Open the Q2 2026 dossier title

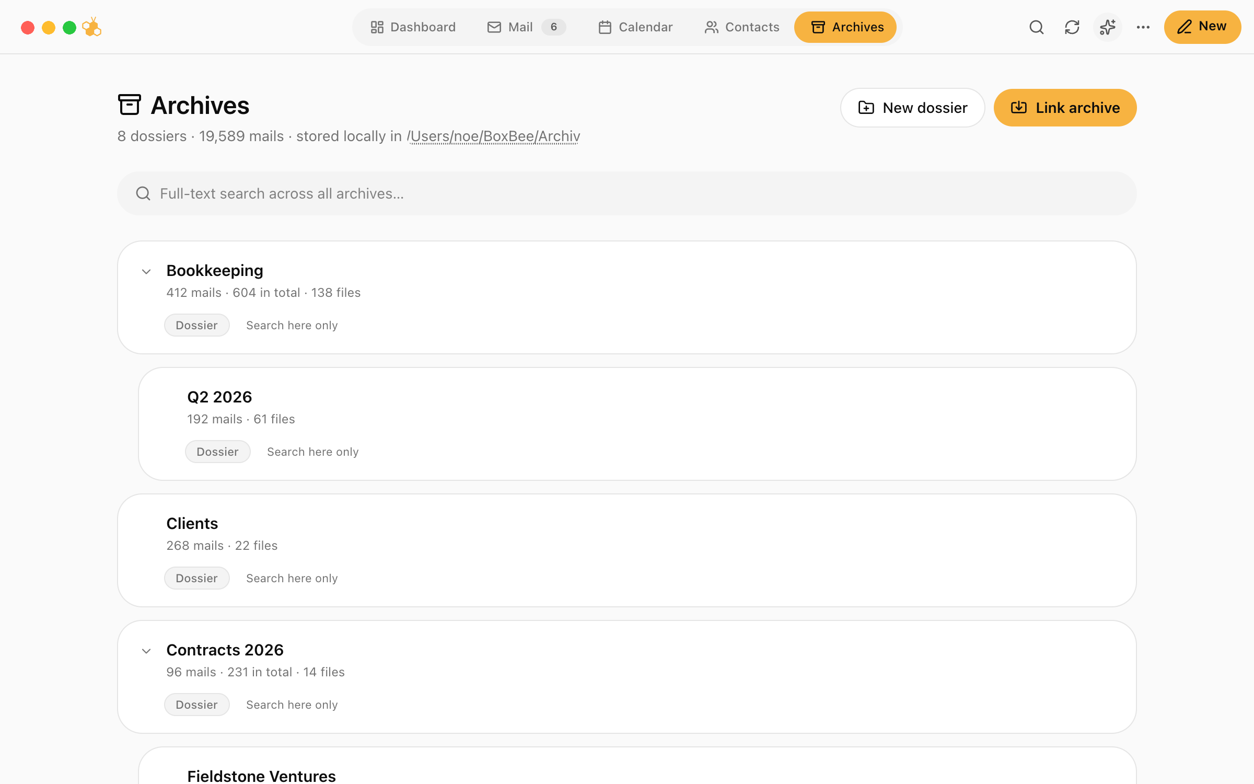coord(219,397)
